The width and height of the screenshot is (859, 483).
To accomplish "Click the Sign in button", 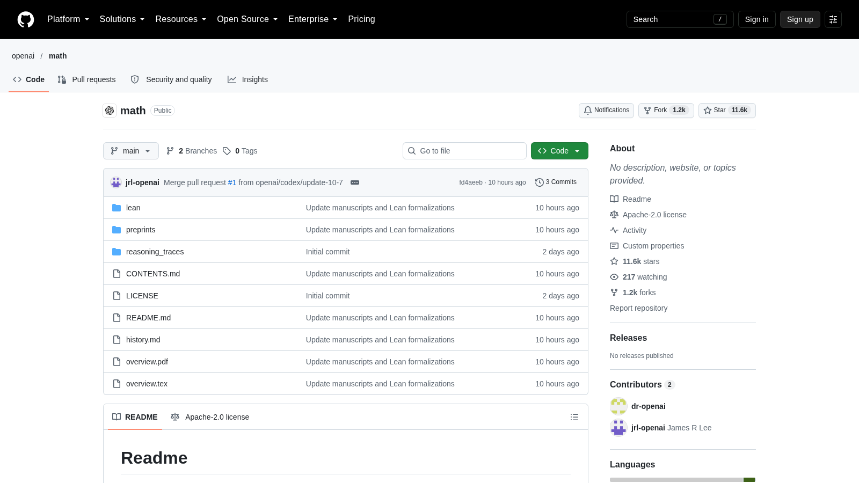I will click(x=756, y=19).
